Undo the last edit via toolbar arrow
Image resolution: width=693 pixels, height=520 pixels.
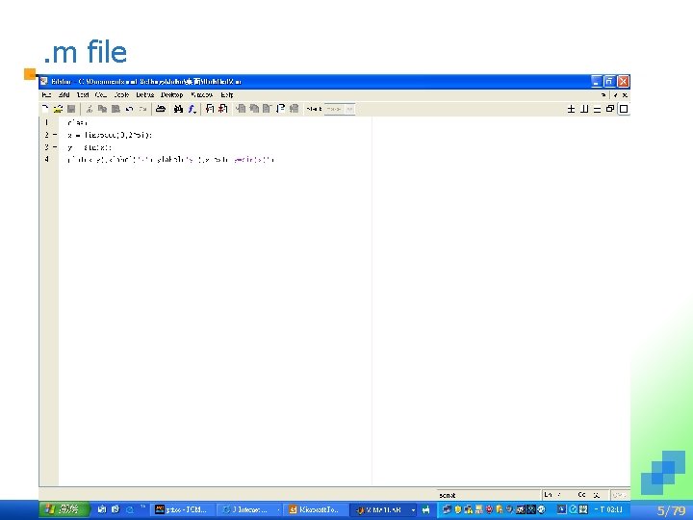point(129,109)
